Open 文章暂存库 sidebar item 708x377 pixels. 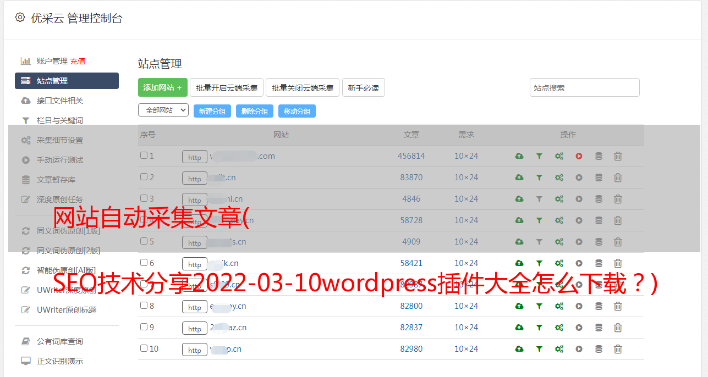56,180
